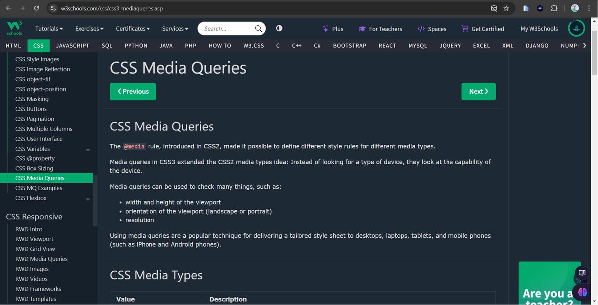Open the reading mode icon above the teacher banner
Viewport: 598px width, 305px height.
pos(582,273)
